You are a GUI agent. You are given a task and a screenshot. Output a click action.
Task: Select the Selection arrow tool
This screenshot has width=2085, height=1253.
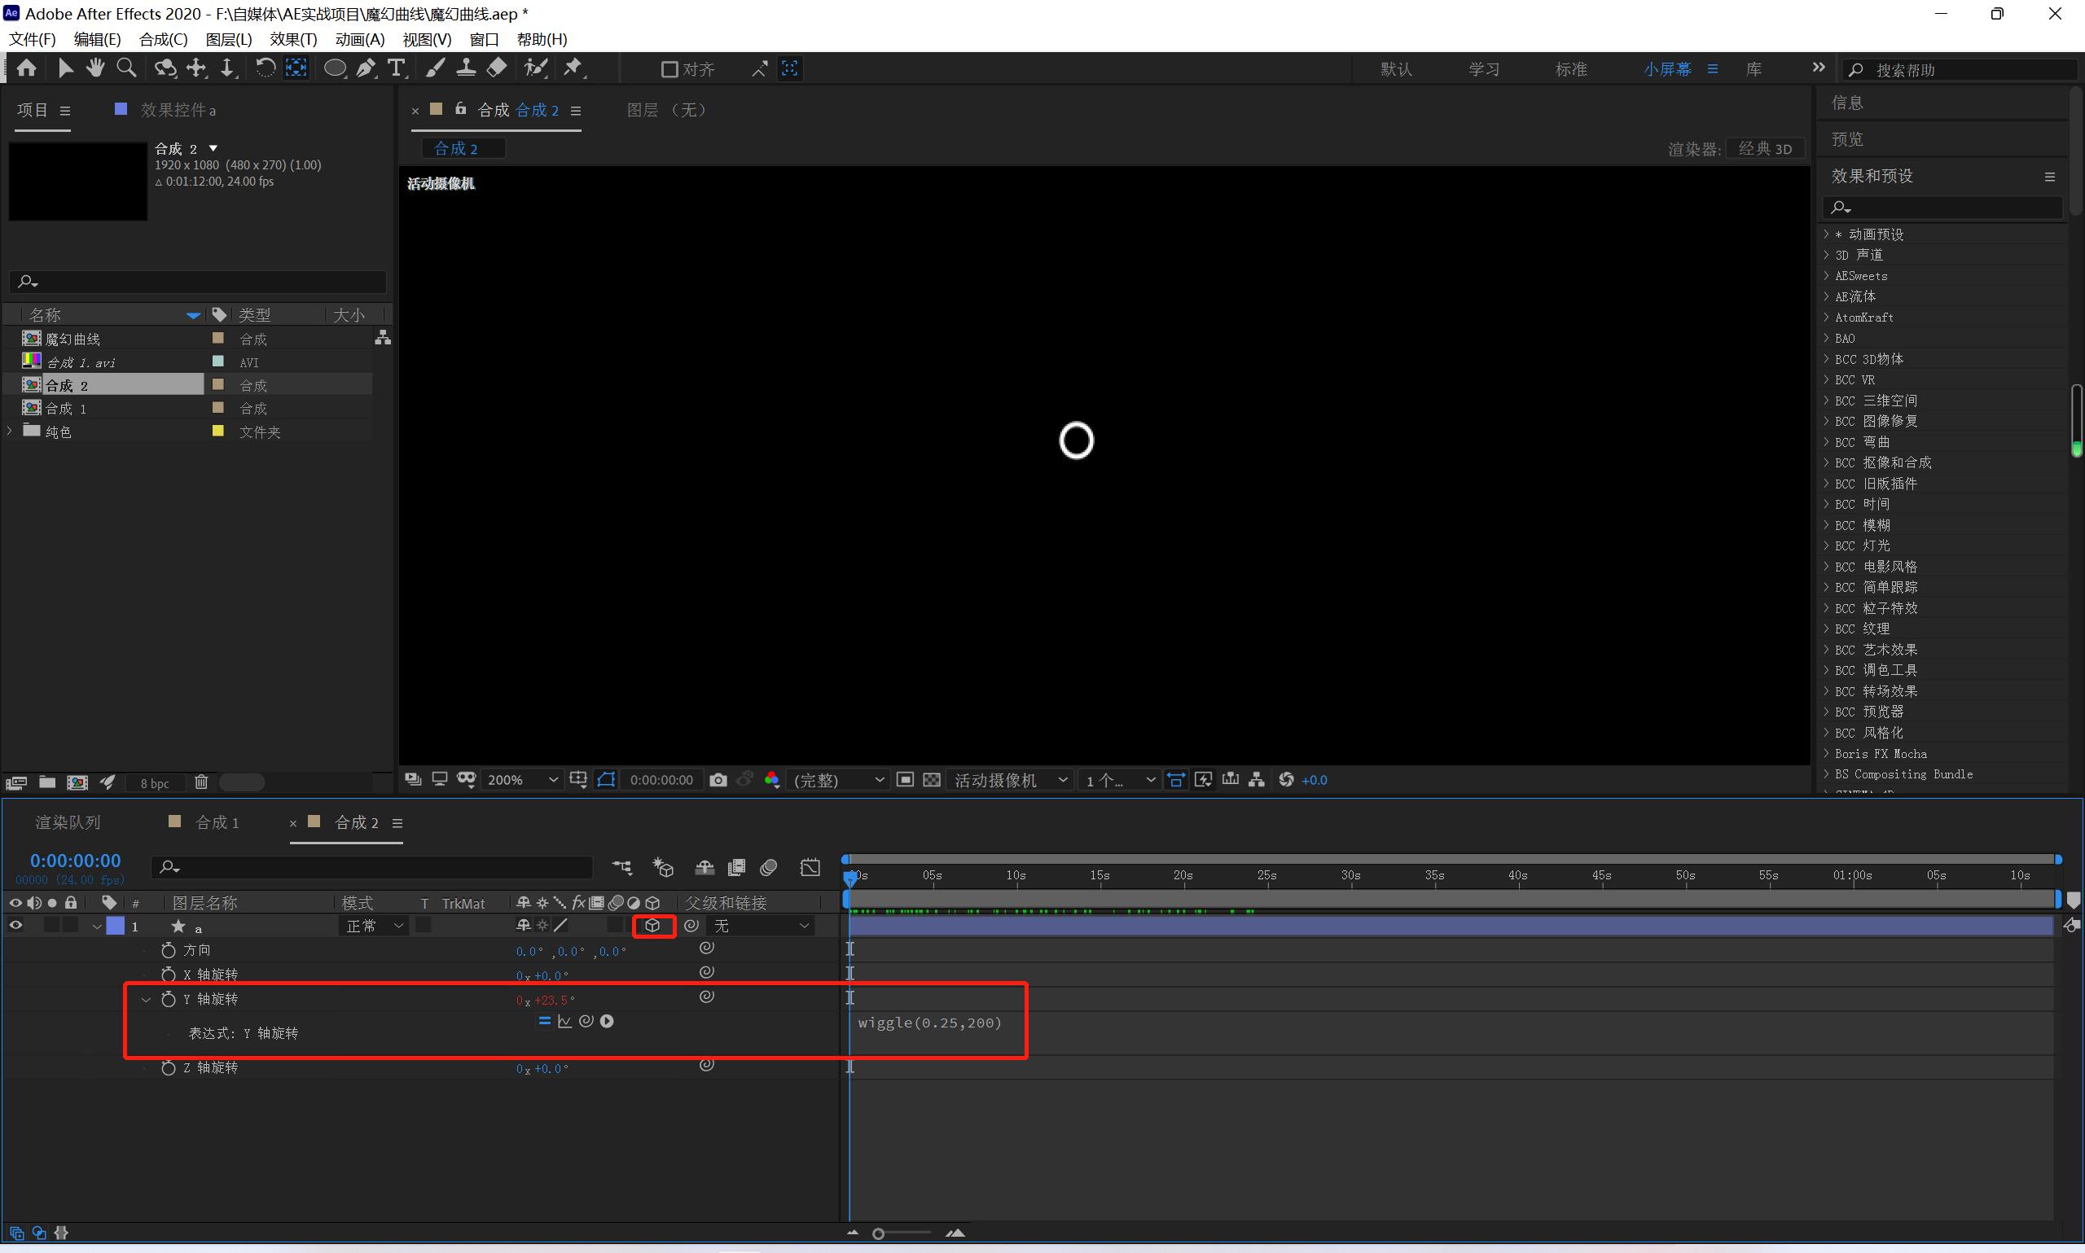pyautogui.click(x=65, y=68)
